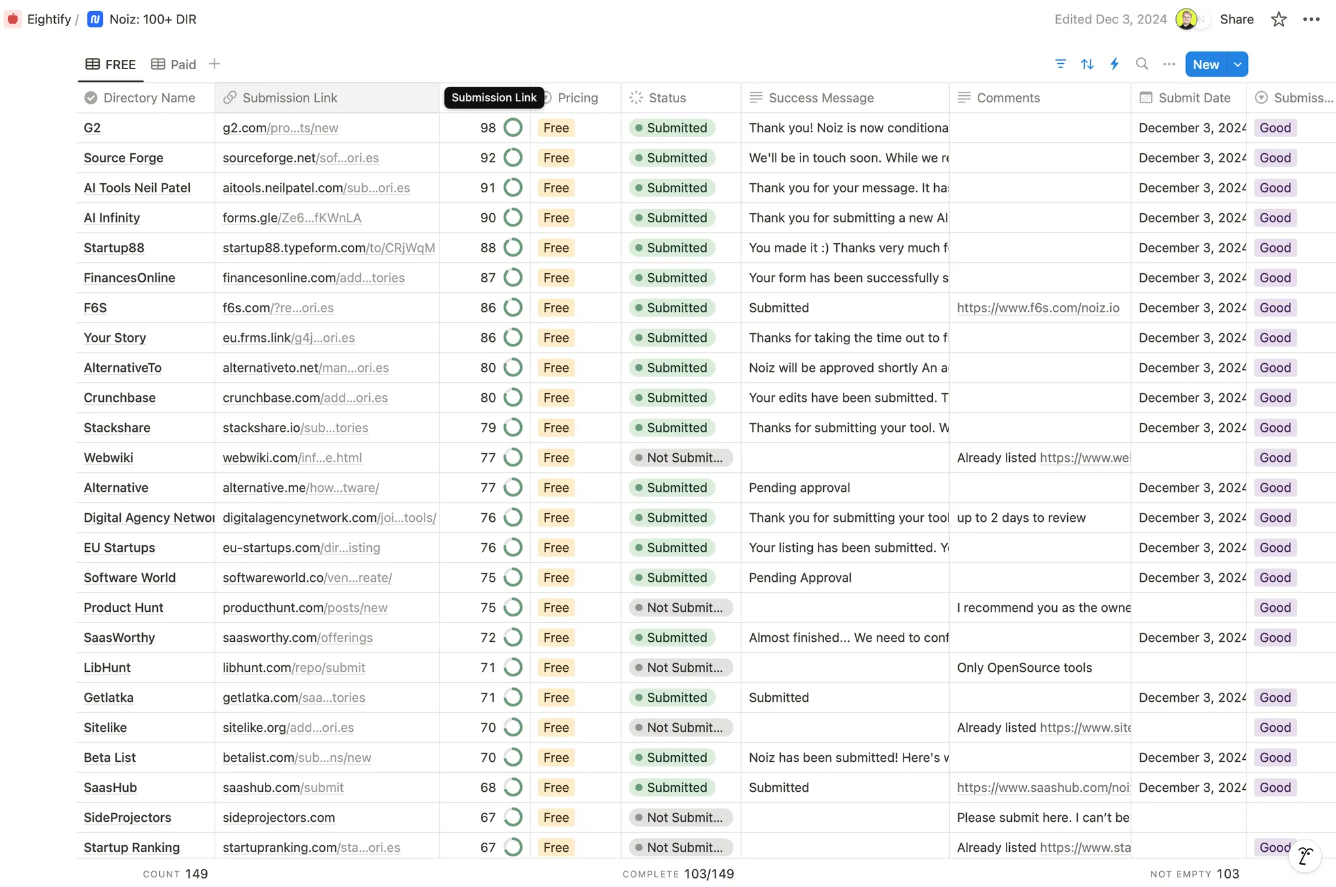The width and height of the screenshot is (1336, 887).
Task: Open the automations lightning bolt icon
Action: 1114,64
